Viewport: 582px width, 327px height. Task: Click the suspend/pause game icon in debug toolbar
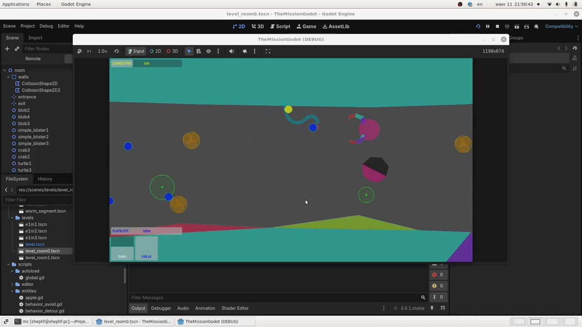[x=80, y=51]
